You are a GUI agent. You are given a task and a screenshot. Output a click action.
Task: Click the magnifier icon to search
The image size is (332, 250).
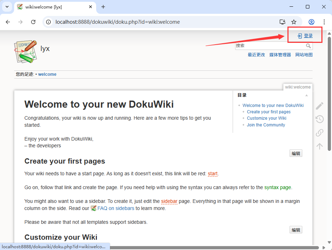point(308,46)
